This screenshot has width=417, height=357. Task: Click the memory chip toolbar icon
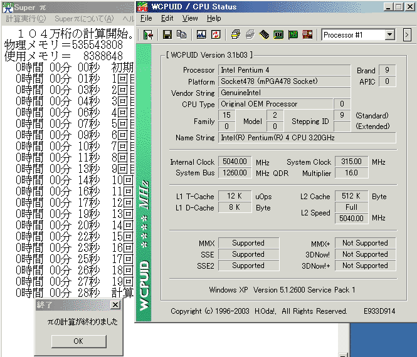coord(264,35)
